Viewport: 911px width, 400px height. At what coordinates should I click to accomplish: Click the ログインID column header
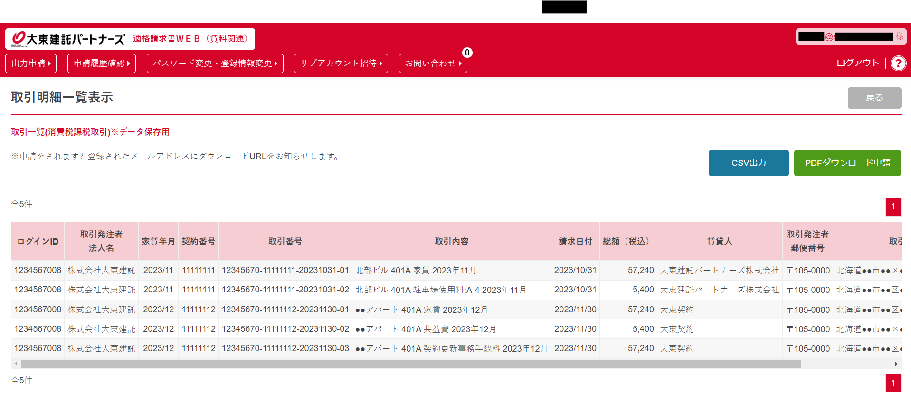(38, 241)
